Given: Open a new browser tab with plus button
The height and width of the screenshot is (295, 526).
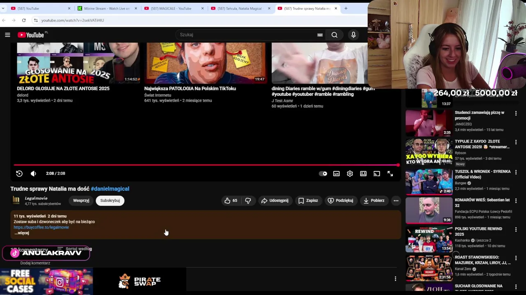Looking at the screenshot, I should 346,8.
